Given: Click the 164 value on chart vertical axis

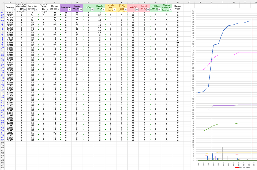Looking at the screenshot, I should 193,10.
